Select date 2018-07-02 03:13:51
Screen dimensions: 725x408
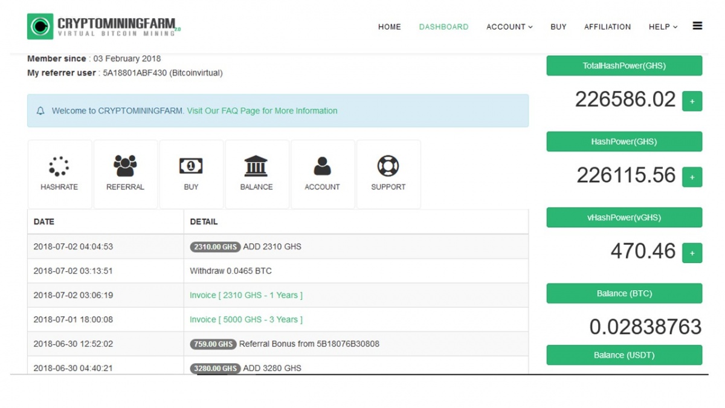(x=73, y=271)
